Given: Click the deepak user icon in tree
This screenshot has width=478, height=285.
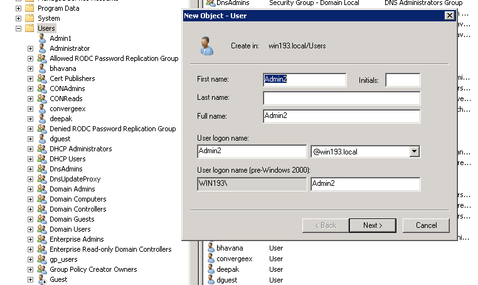Looking at the screenshot, I should [42, 119].
